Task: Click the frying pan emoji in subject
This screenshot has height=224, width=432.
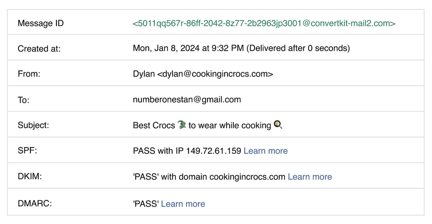Action: pos(278,125)
